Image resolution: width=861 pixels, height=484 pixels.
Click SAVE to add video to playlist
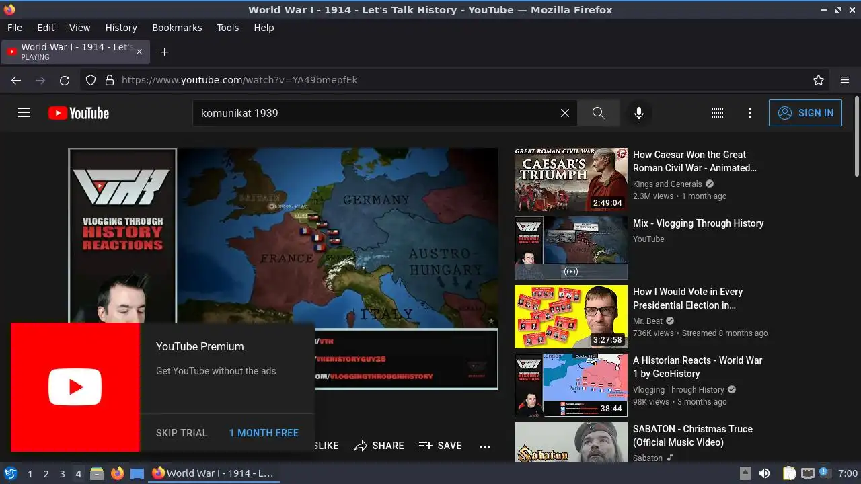coord(441,446)
